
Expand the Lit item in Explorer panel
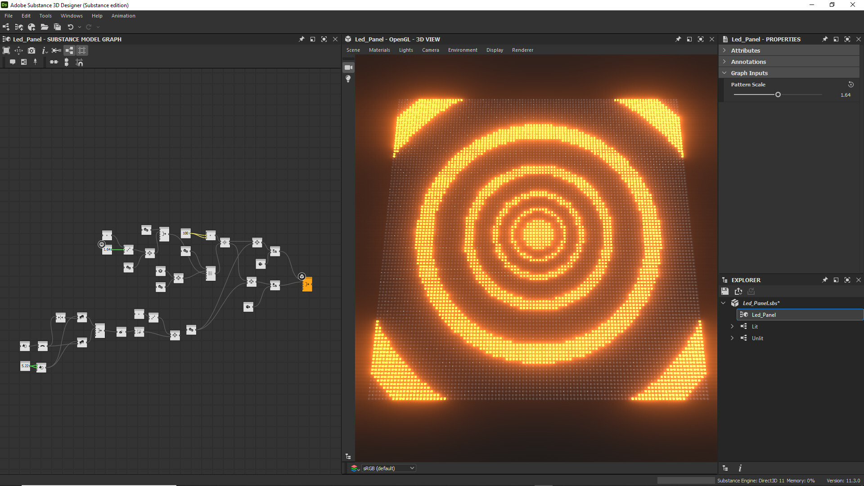732,326
